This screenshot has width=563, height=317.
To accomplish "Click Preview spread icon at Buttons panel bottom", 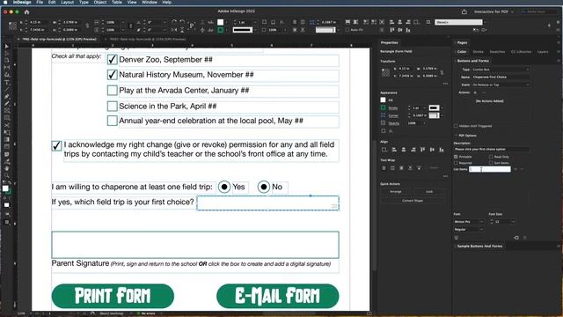I will pyautogui.click(x=457, y=238).
